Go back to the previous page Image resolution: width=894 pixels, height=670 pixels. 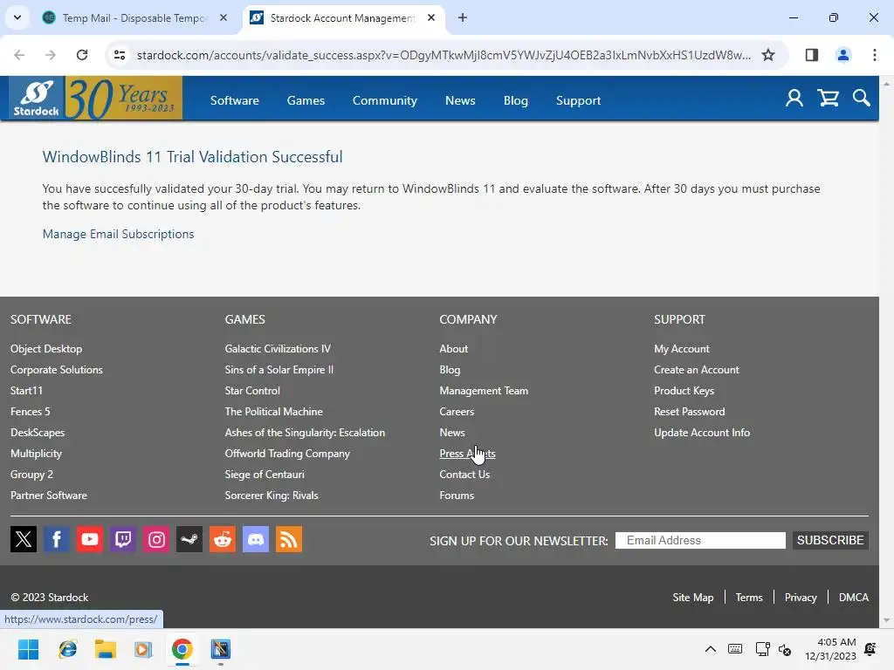[19, 55]
